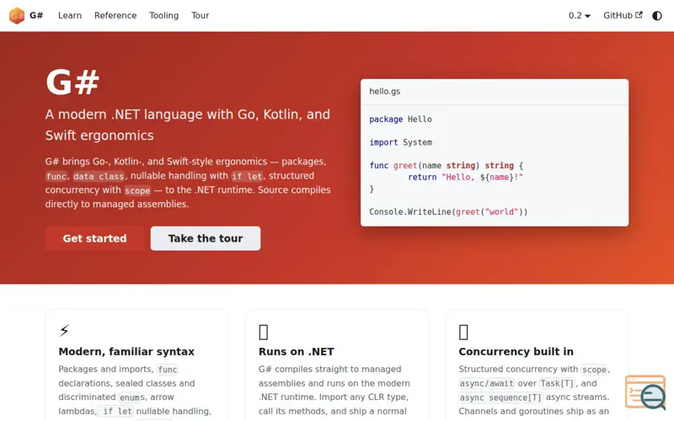Open the 0.2 version dropdown
Screen dimensions: 674x421
579,15
